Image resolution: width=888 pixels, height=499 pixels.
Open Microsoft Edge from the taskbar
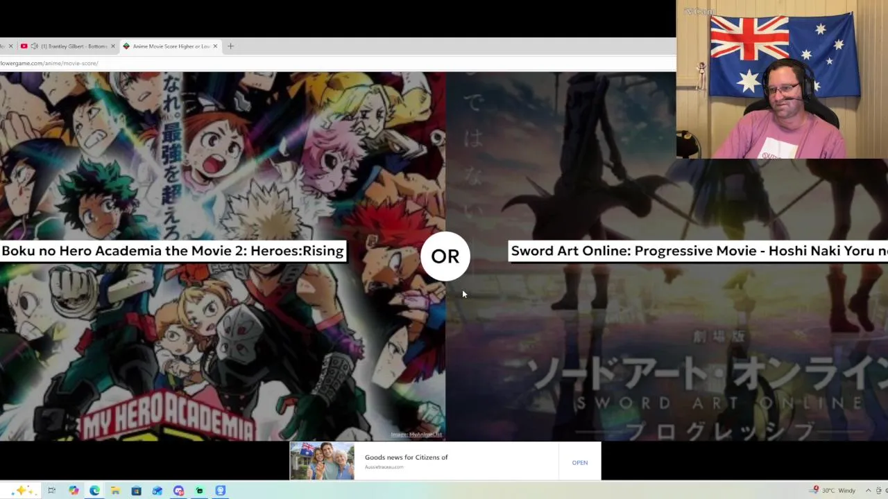(x=94, y=491)
